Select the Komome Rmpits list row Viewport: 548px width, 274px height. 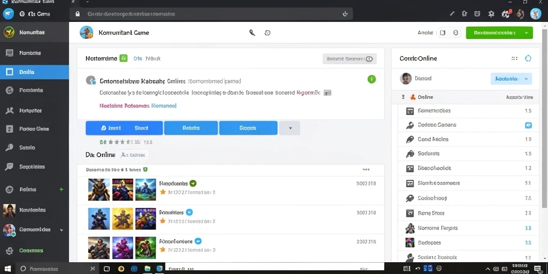tap(469, 228)
